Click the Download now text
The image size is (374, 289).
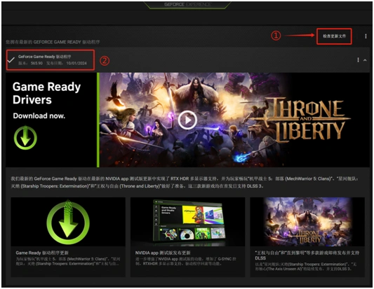(39, 116)
